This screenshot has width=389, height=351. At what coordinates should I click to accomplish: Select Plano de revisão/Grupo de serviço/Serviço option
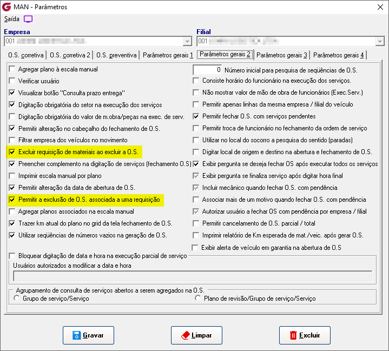pyautogui.click(x=197, y=298)
